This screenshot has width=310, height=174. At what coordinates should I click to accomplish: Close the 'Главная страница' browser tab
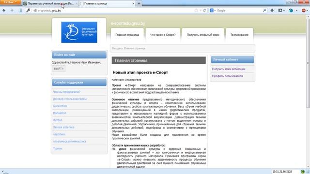coord(133,3)
